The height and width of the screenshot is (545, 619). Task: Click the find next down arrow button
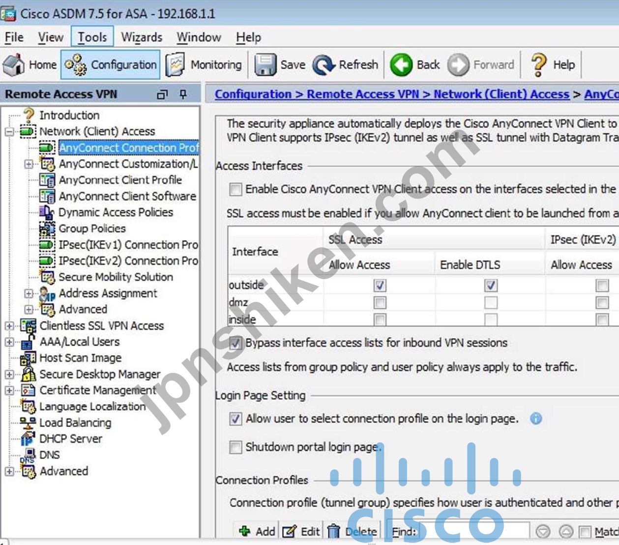click(x=543, y=531)
